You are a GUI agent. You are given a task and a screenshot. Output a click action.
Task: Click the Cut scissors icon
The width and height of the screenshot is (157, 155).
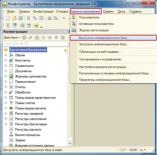(28, 18)
